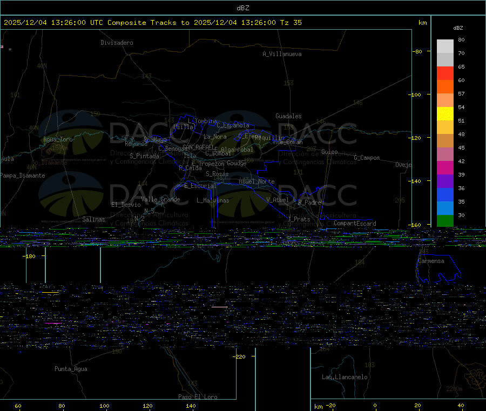Click the Divisadero place label
This screenshot has height=411, width=486.
(x=117, y=43)
